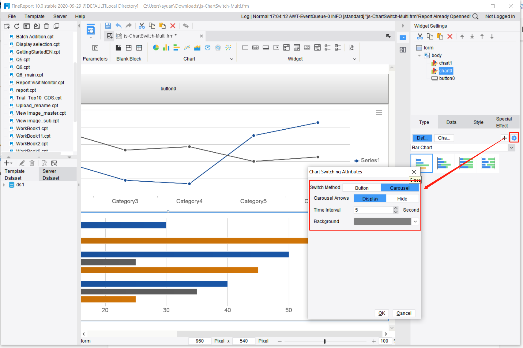Set Switch Method to Button
The width and height of the screenshot is (523, 348).
362,187
